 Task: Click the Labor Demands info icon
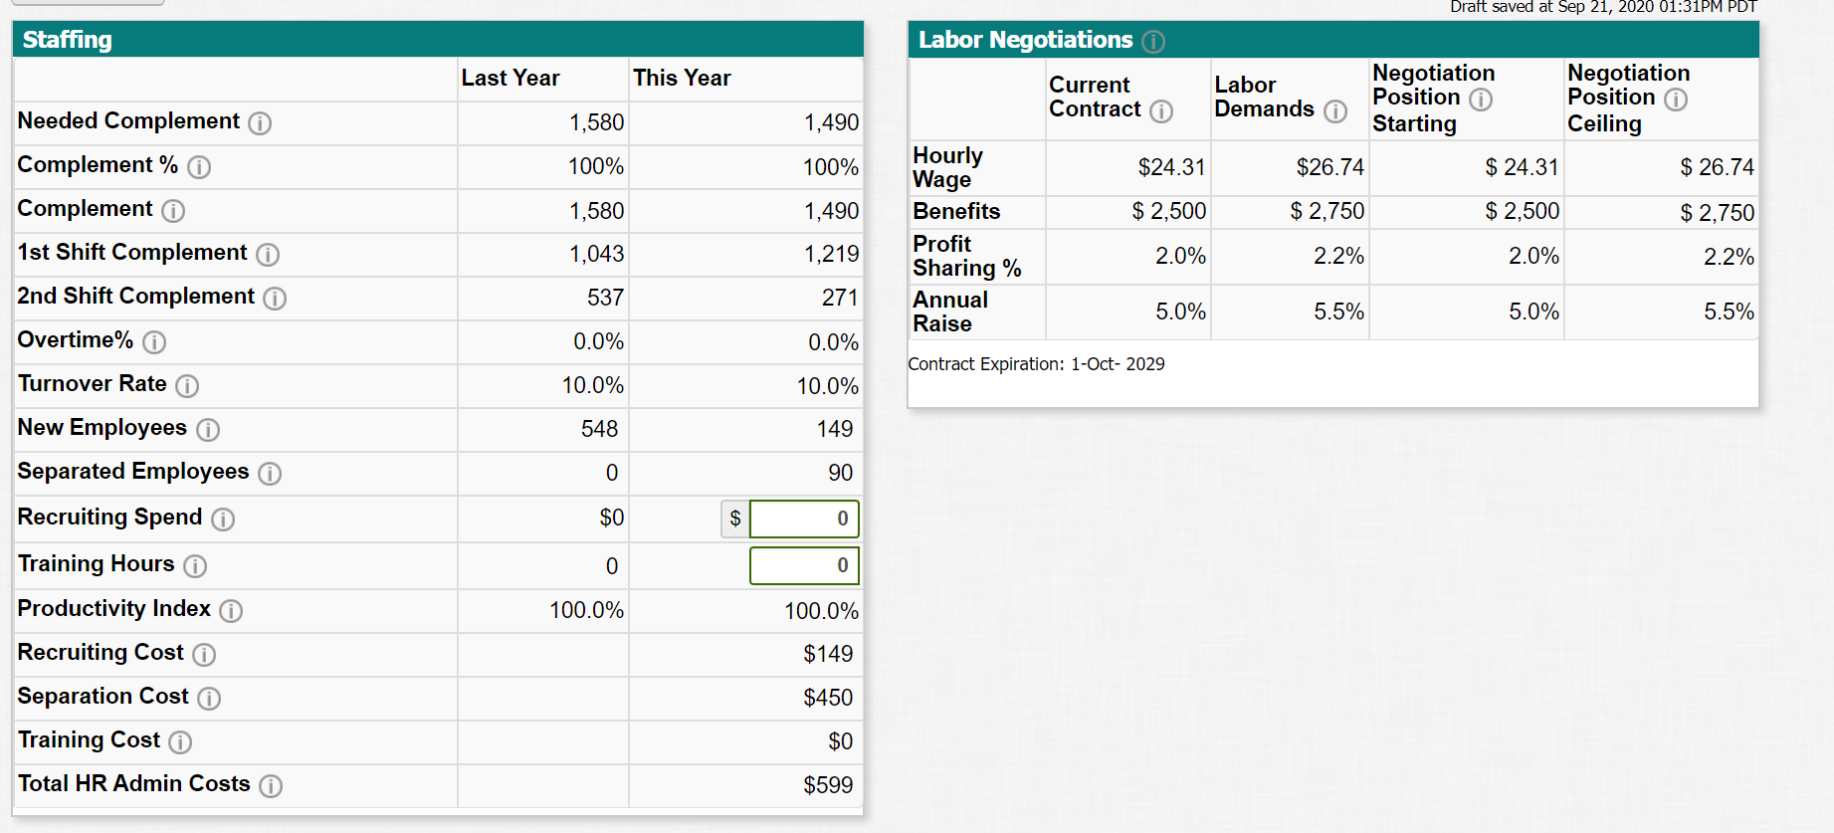coord(1335,111)
